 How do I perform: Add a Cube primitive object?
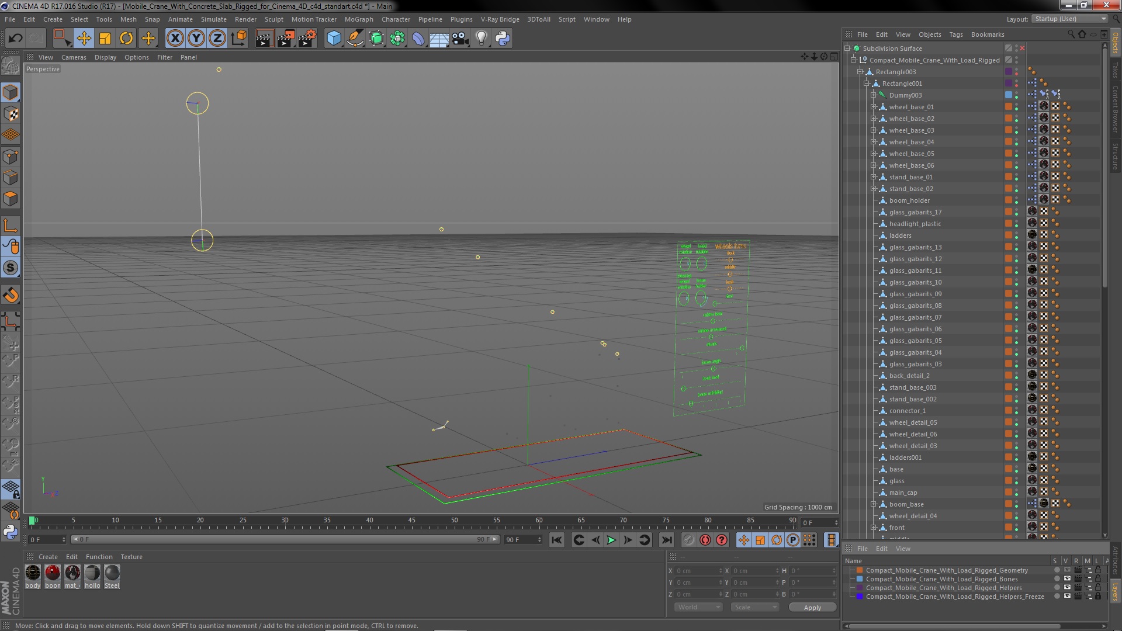click(334, 39)
